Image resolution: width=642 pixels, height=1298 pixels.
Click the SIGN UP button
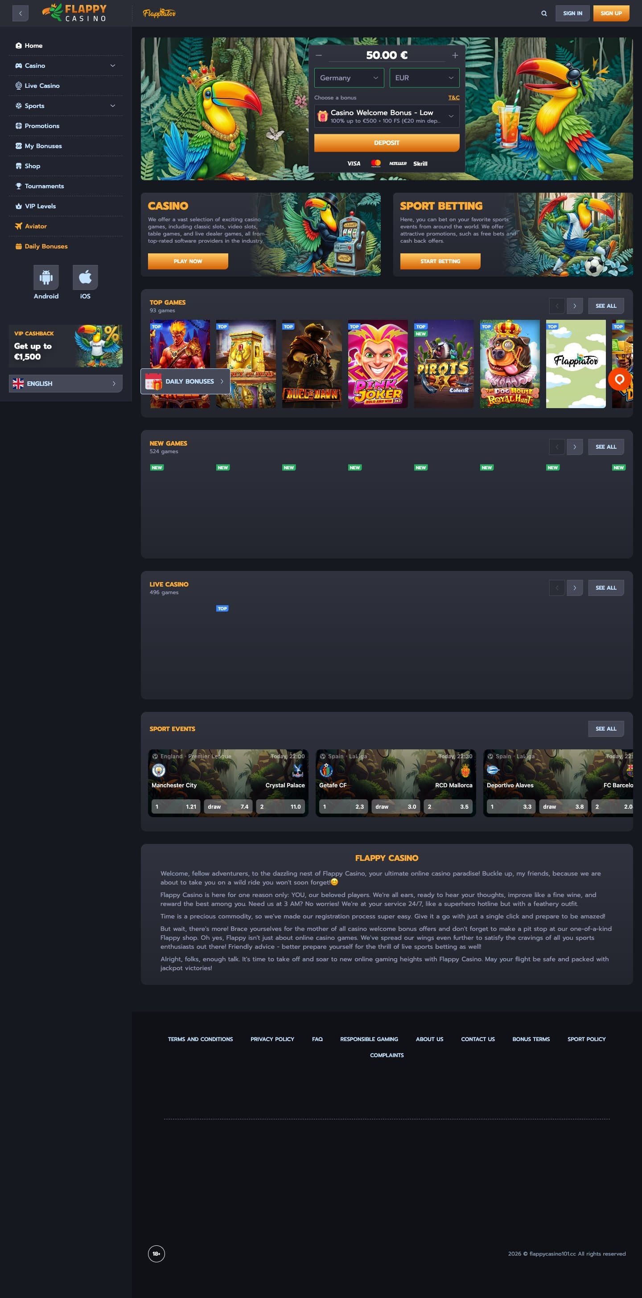pos(611,14)
